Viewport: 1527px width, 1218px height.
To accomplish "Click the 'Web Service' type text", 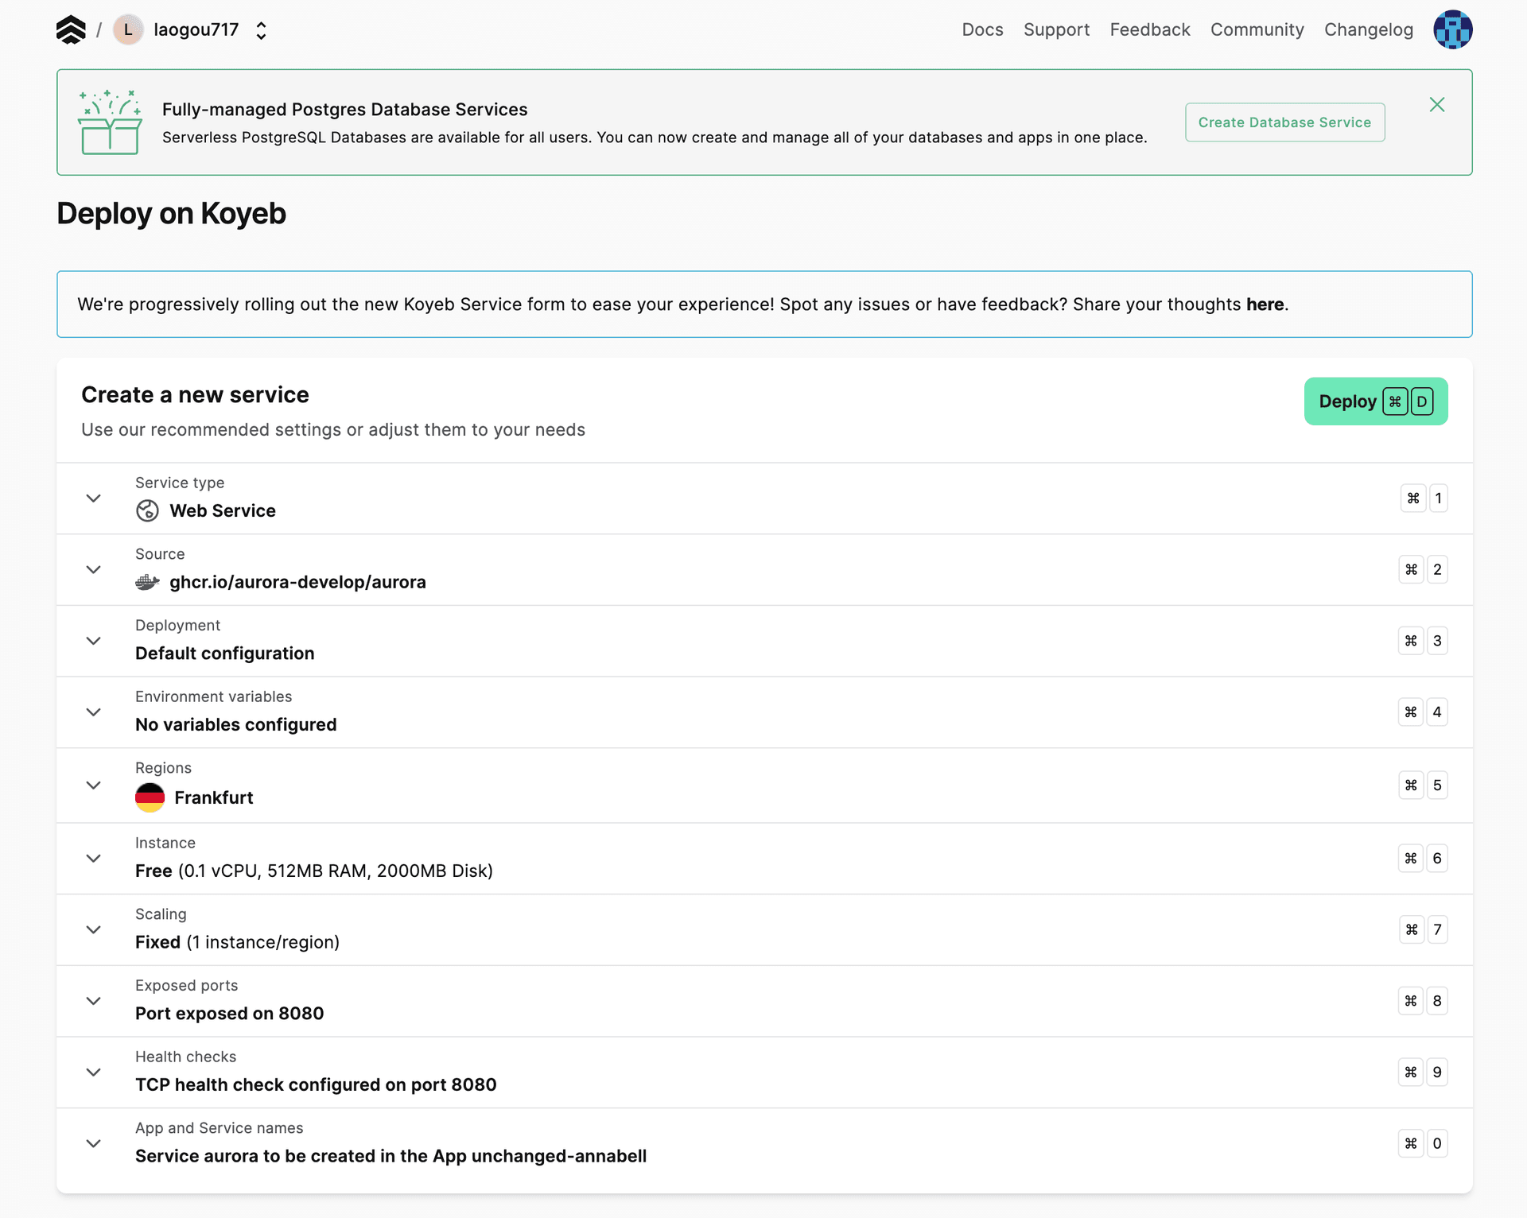I will click(223, 511).
